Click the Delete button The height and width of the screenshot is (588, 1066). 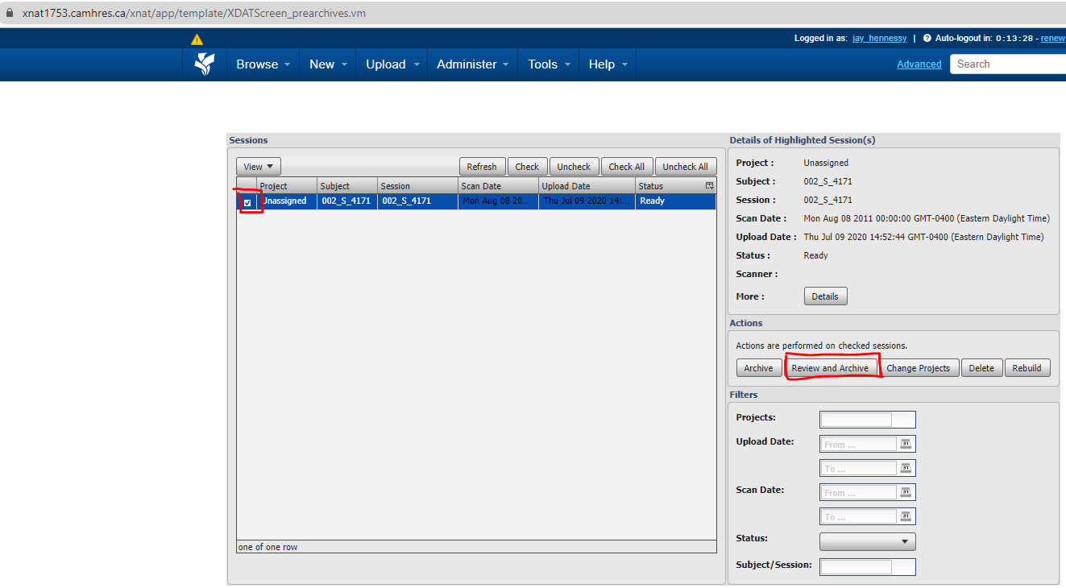pyautogui.click(x=981, y=368)
